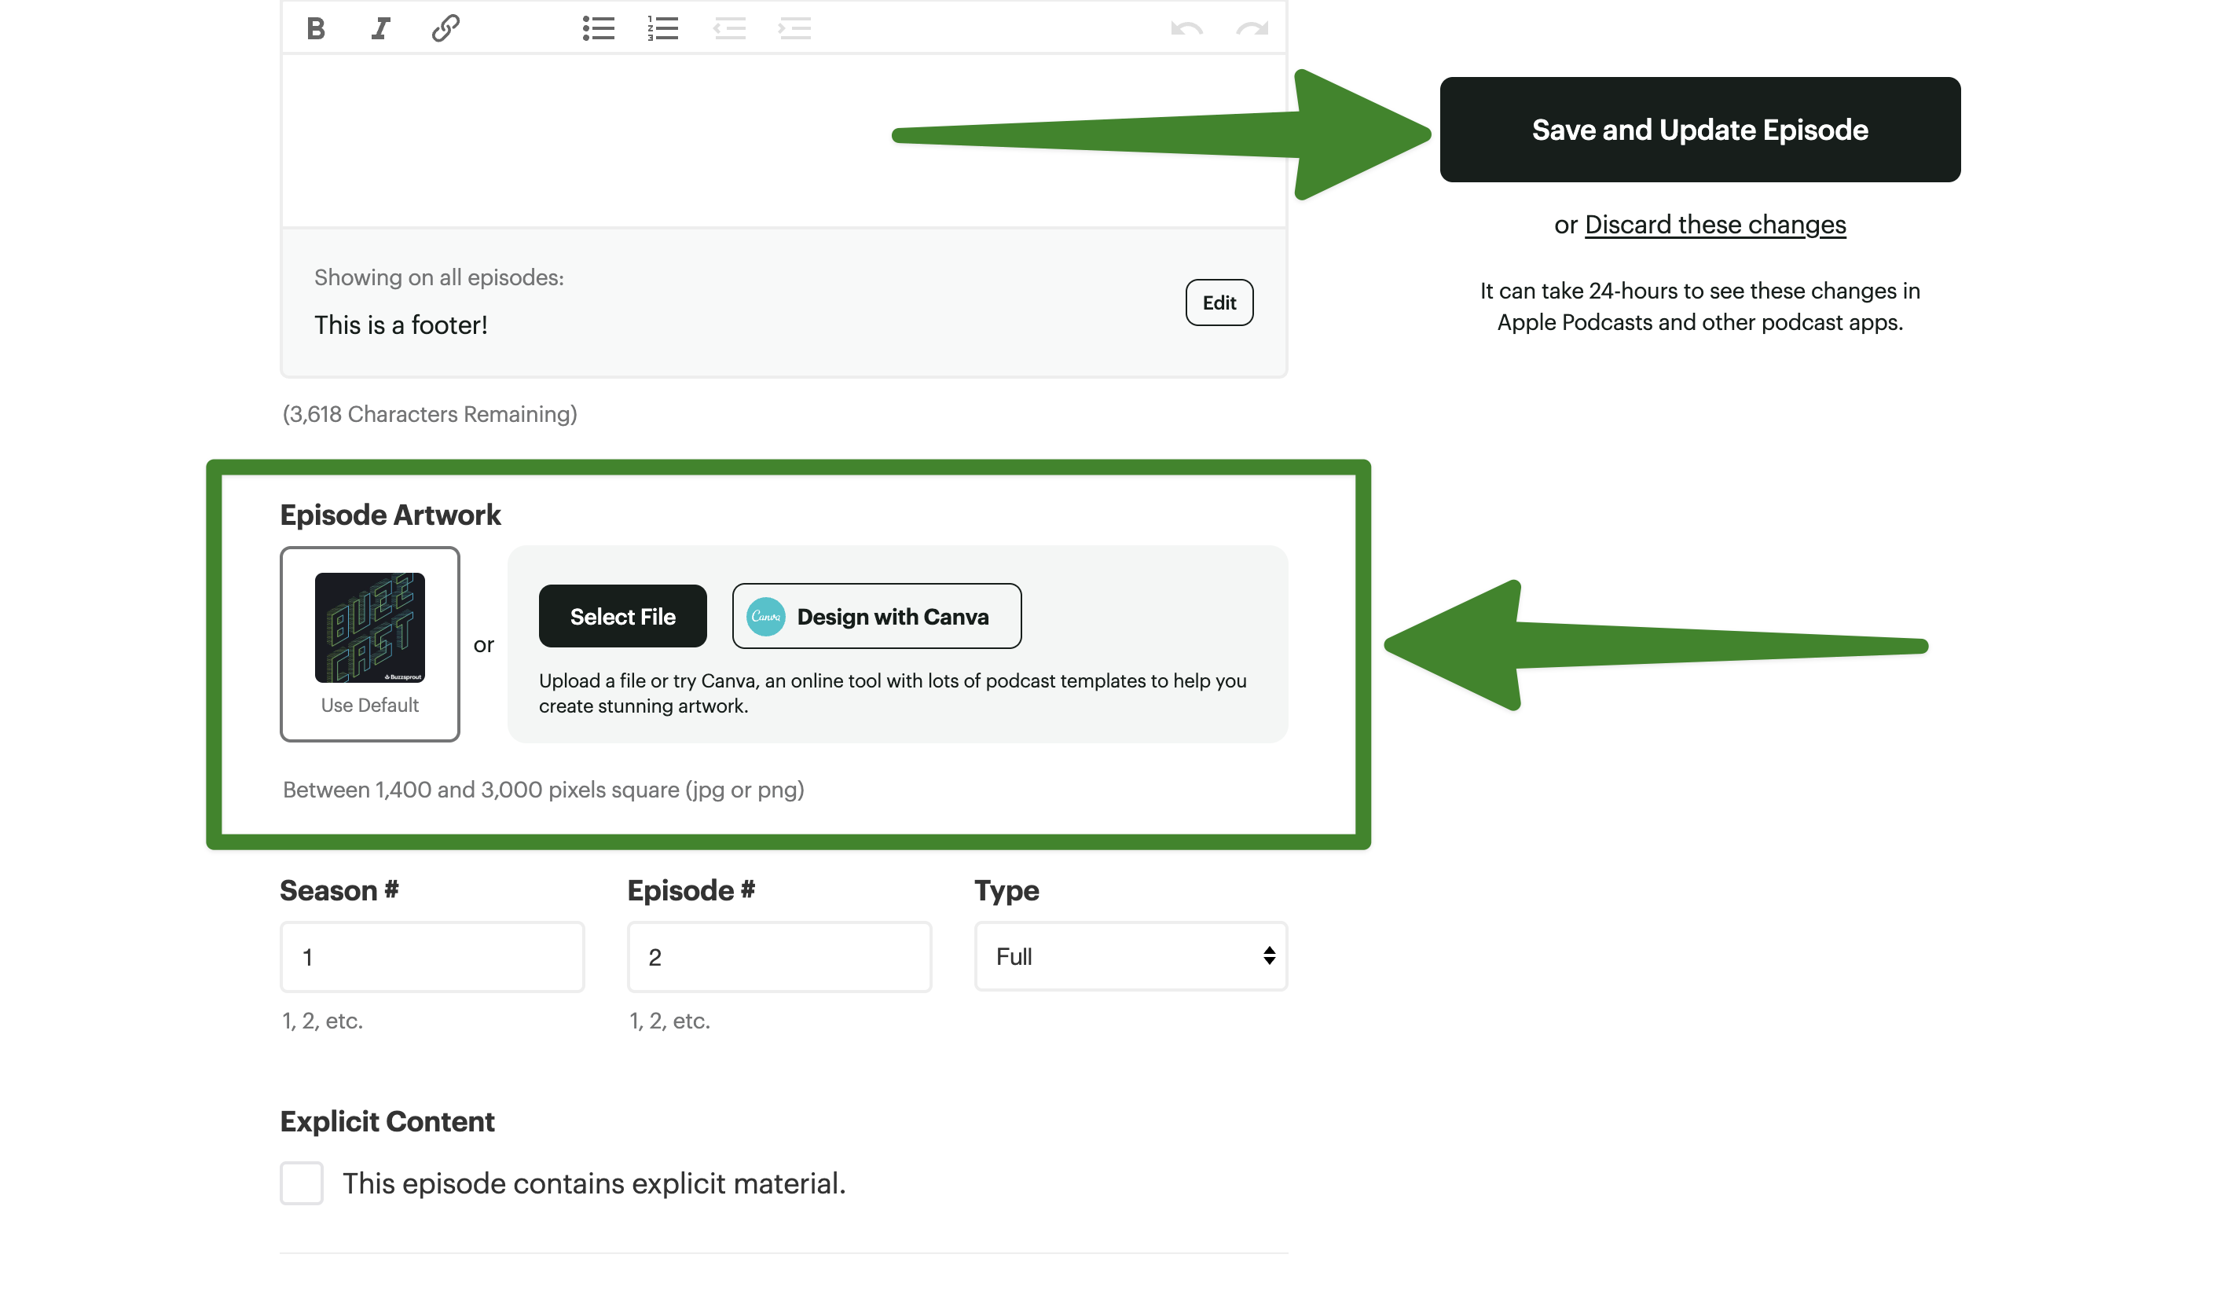Toggle bold formatting in the editor toolbar

click(x=315, y=29)
